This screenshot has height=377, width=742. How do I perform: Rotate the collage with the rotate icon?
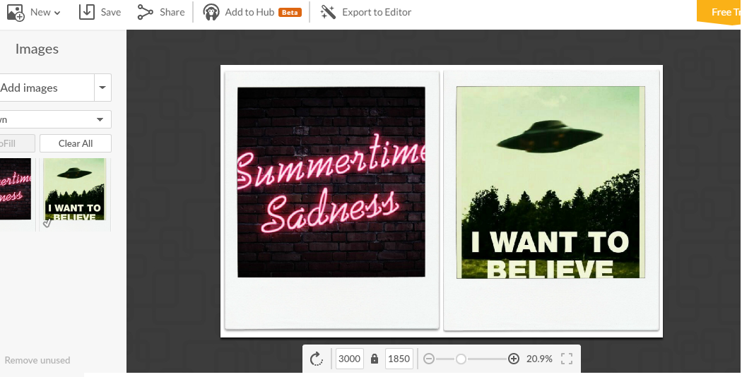(316, 359)
